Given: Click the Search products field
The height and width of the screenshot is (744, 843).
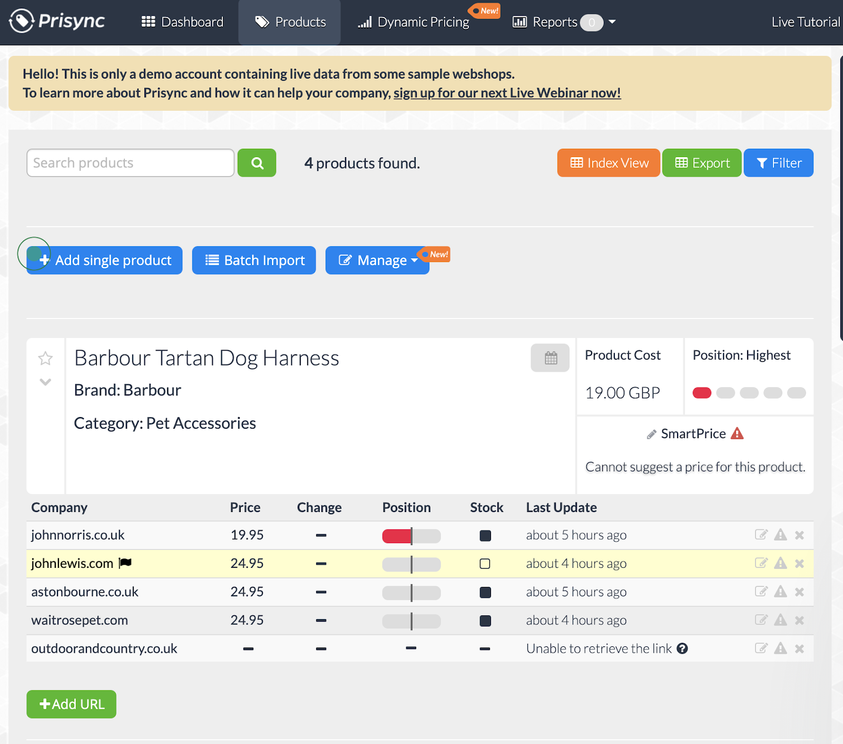Looking at the screenshot, I should tap(131, 163).
